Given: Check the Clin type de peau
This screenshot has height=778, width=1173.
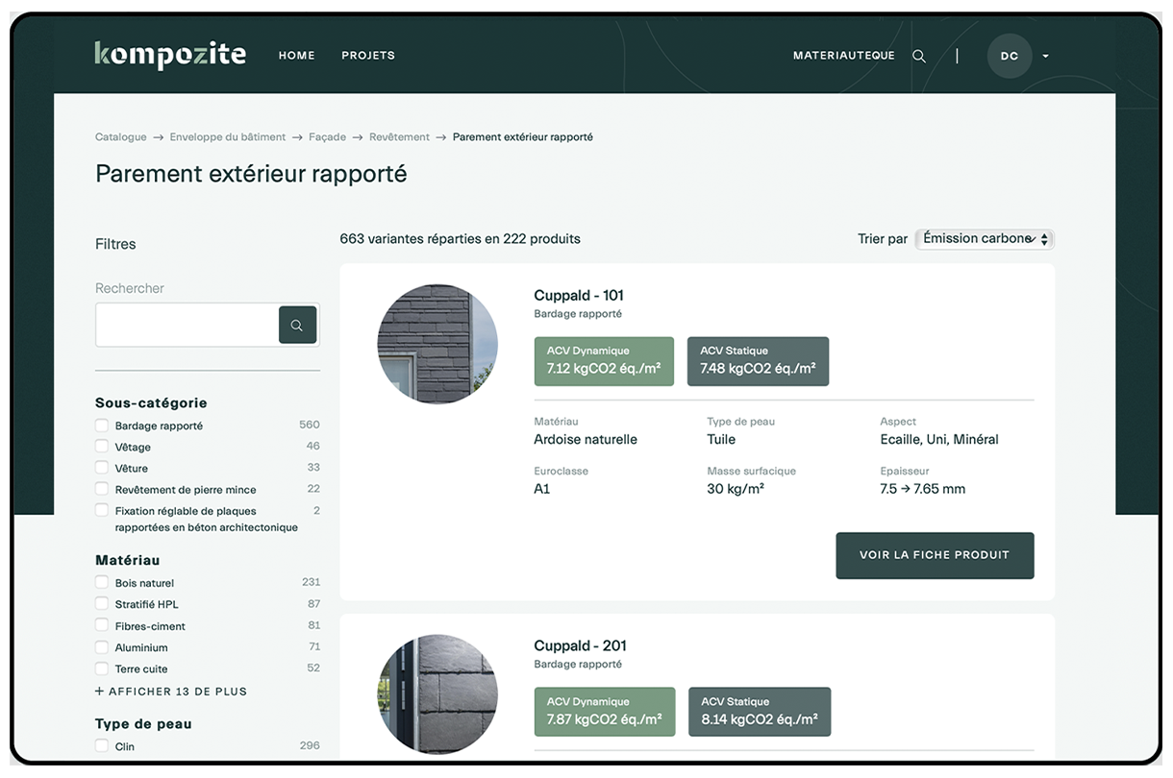Looking at the screenshot, I should click(102, 746).
